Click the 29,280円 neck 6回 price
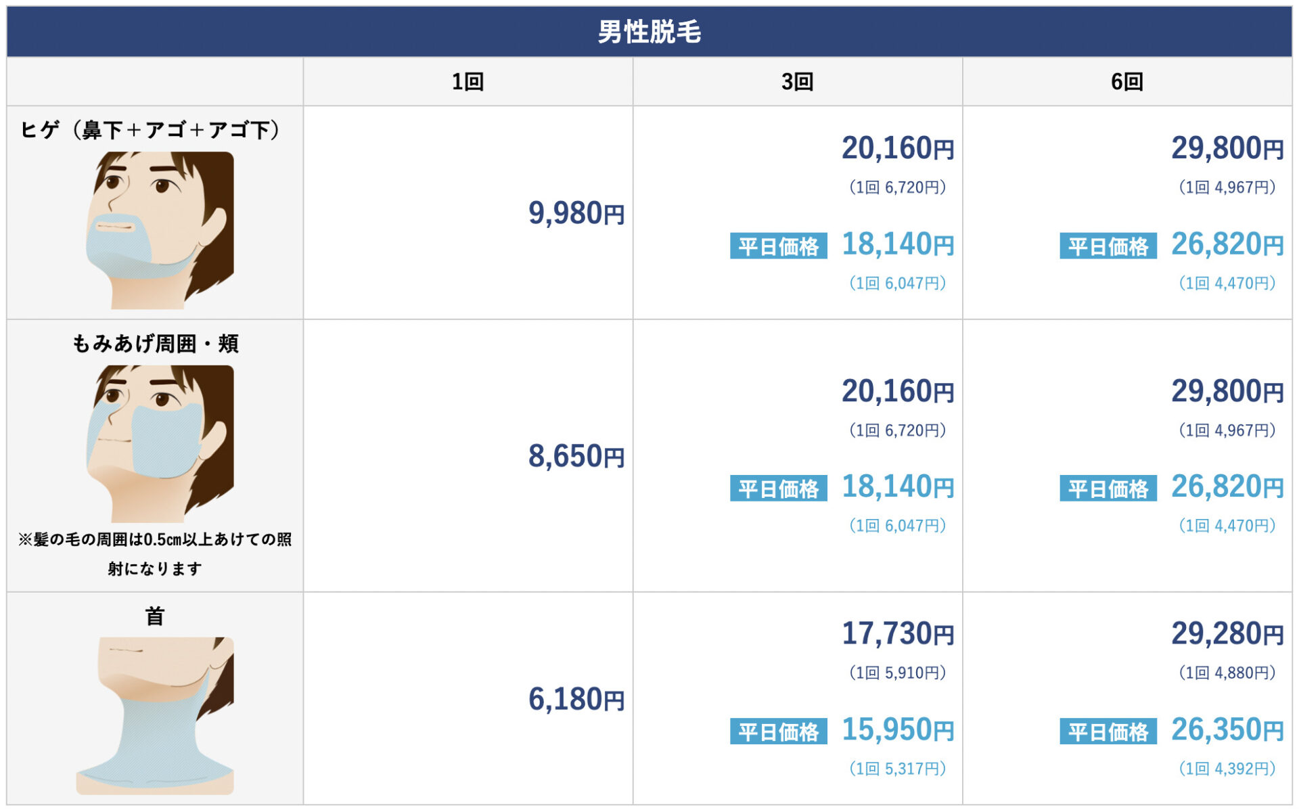Viewport: 1299px width, 812px height. [1227, 634]
